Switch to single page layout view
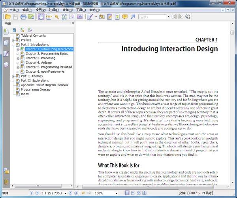Screen dimensions: 237x198 (127, 193)
